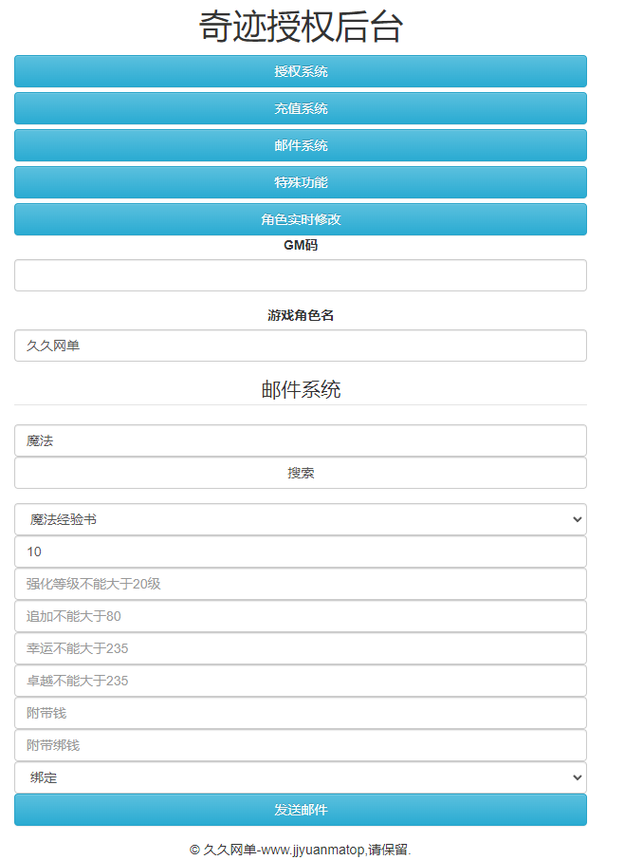Click the quantity field showing 10
The width and height of the screenshot is (643, 860).
click(301, 552)
